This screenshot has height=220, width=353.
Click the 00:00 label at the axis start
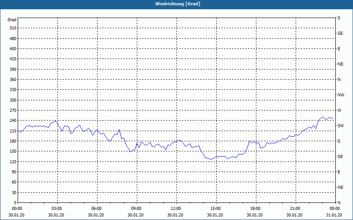click(16, 209)
